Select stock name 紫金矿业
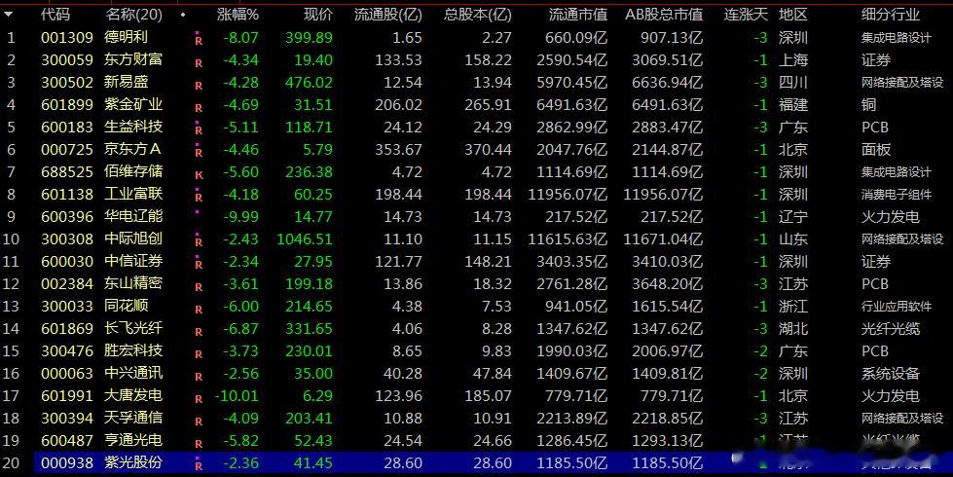This screenshot has height=477, width=953. pos(133,104)
